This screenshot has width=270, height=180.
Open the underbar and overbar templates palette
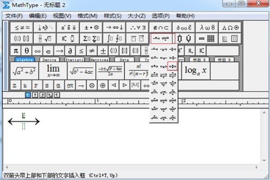click(137, 38)
